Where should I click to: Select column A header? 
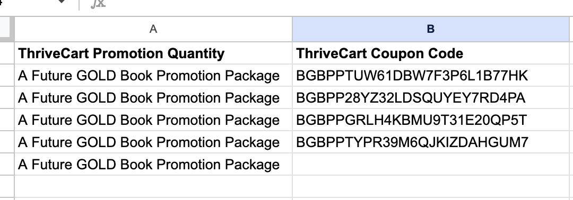[x=153, y=29]
